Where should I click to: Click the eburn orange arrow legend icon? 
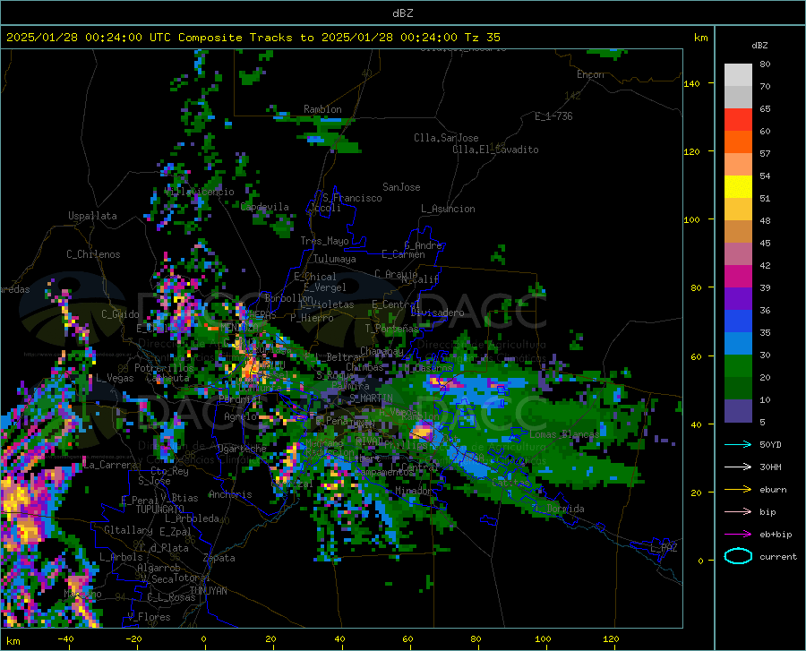tap(738, 490)
